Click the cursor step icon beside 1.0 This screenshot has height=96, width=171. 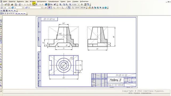[x=2, y=8]
